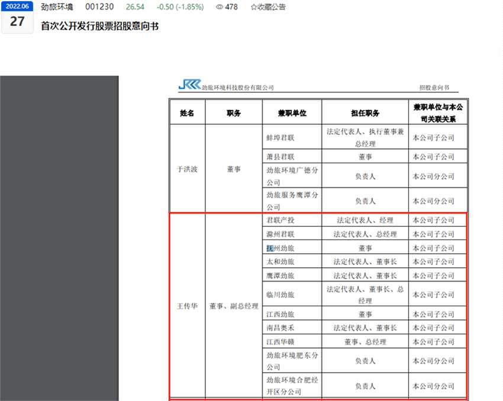Click the 法定代表人、经理 cell
503x401 pixels.
tap(365, 220)
